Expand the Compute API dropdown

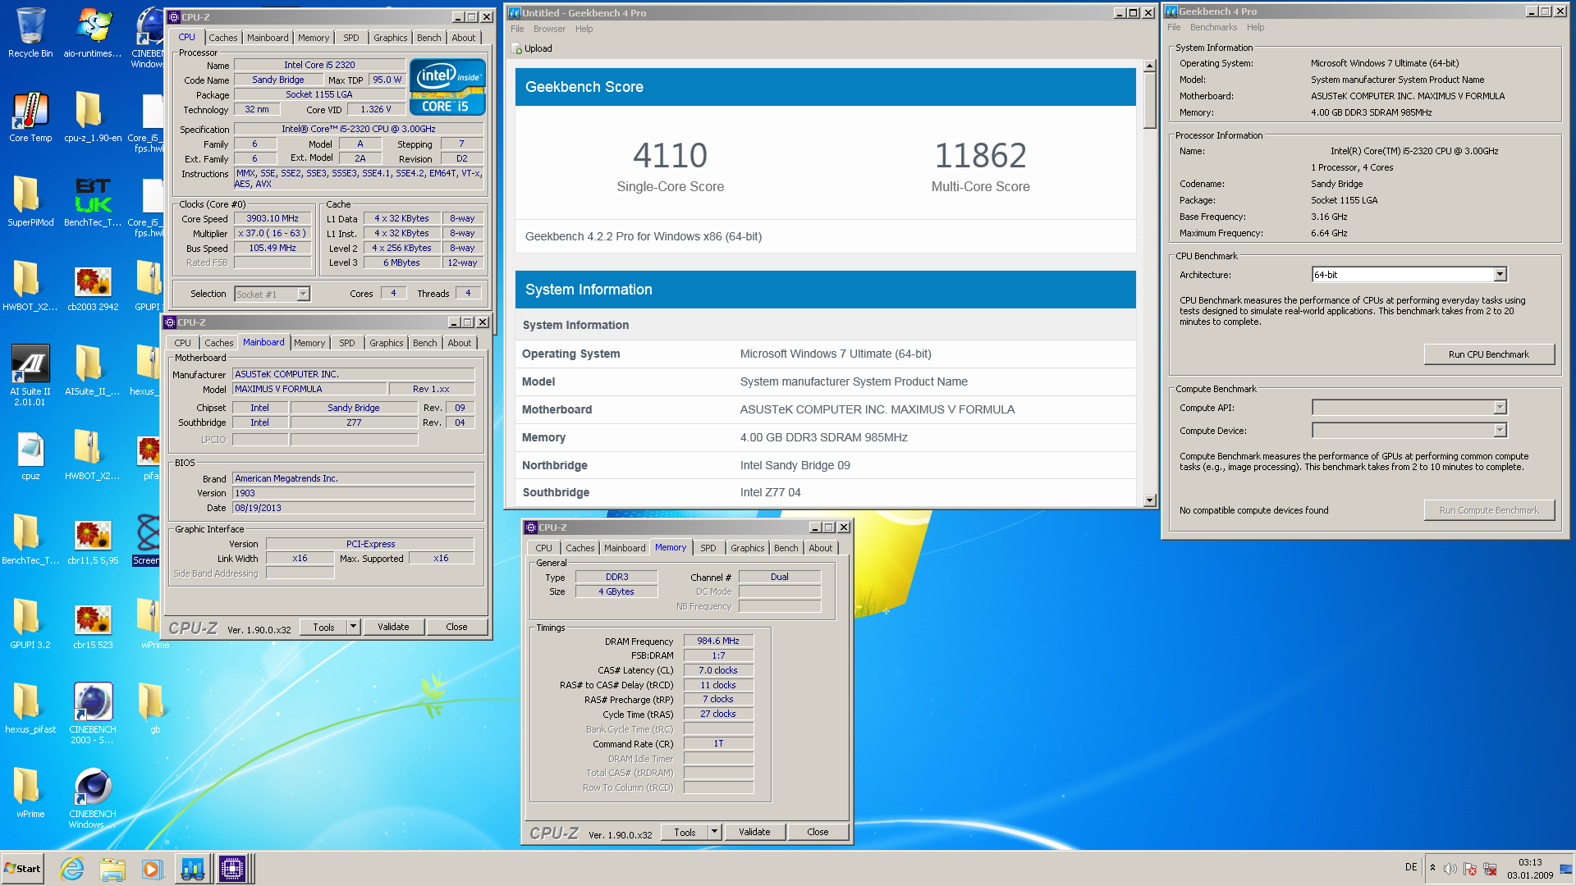[x=1500, y=407]
